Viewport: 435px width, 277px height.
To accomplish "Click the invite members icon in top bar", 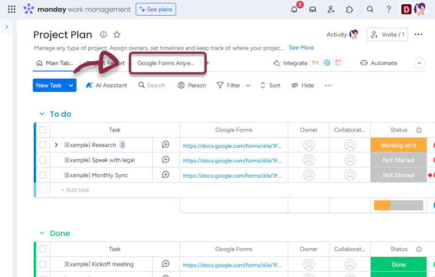I will 331,9.
